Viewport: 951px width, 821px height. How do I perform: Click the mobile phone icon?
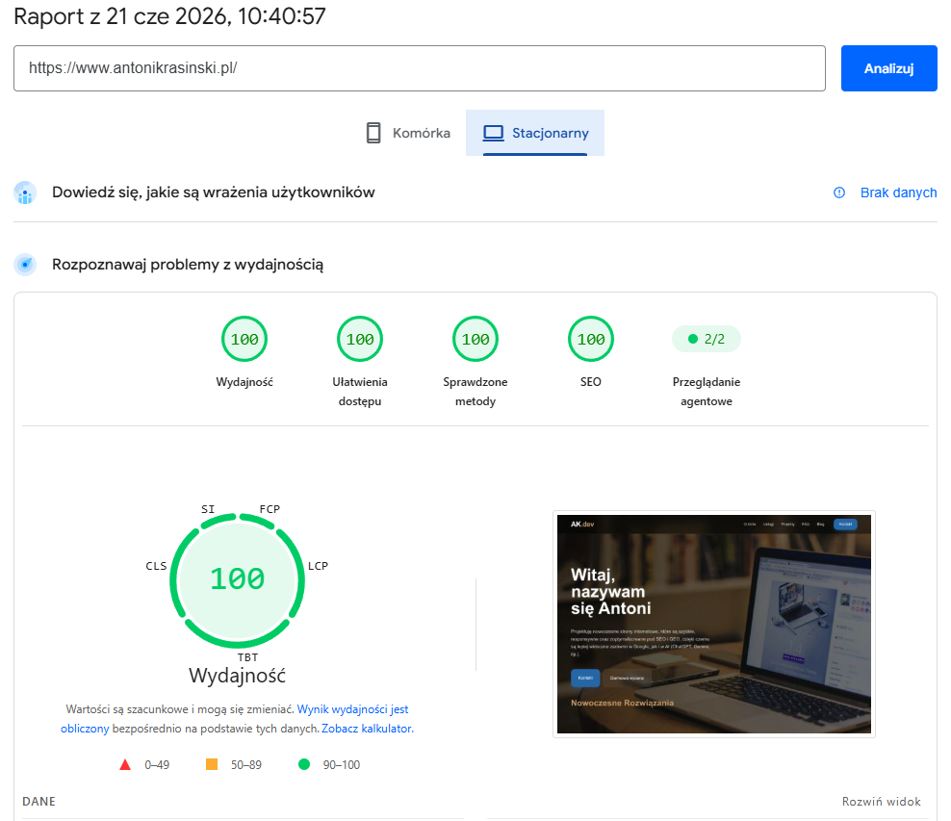tap(373, 133)
